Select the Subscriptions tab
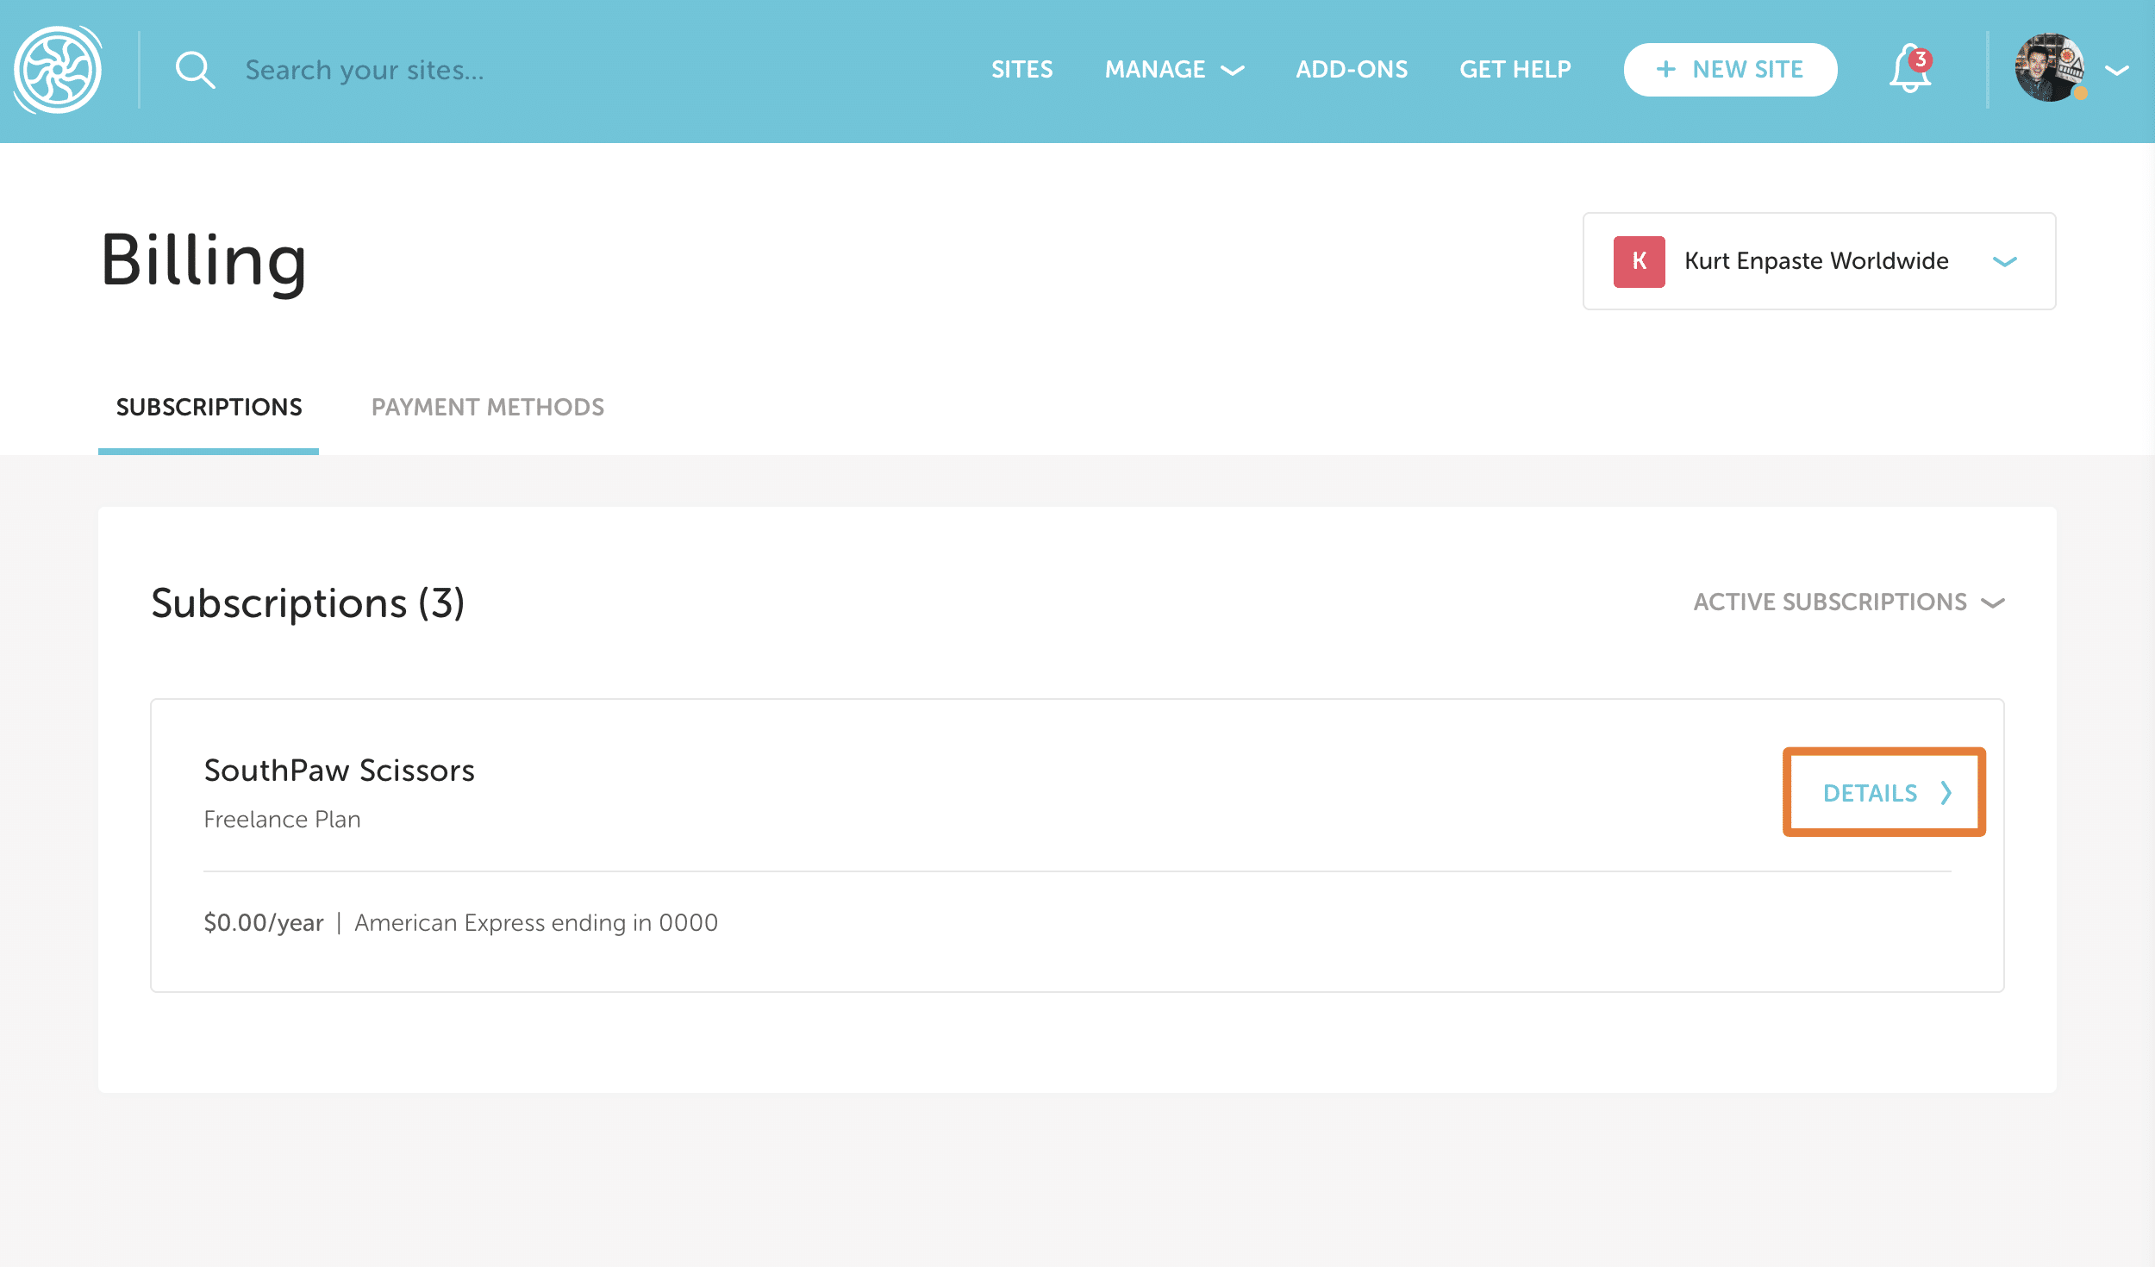This screenshot has width=2155, height=1267. 209,407
